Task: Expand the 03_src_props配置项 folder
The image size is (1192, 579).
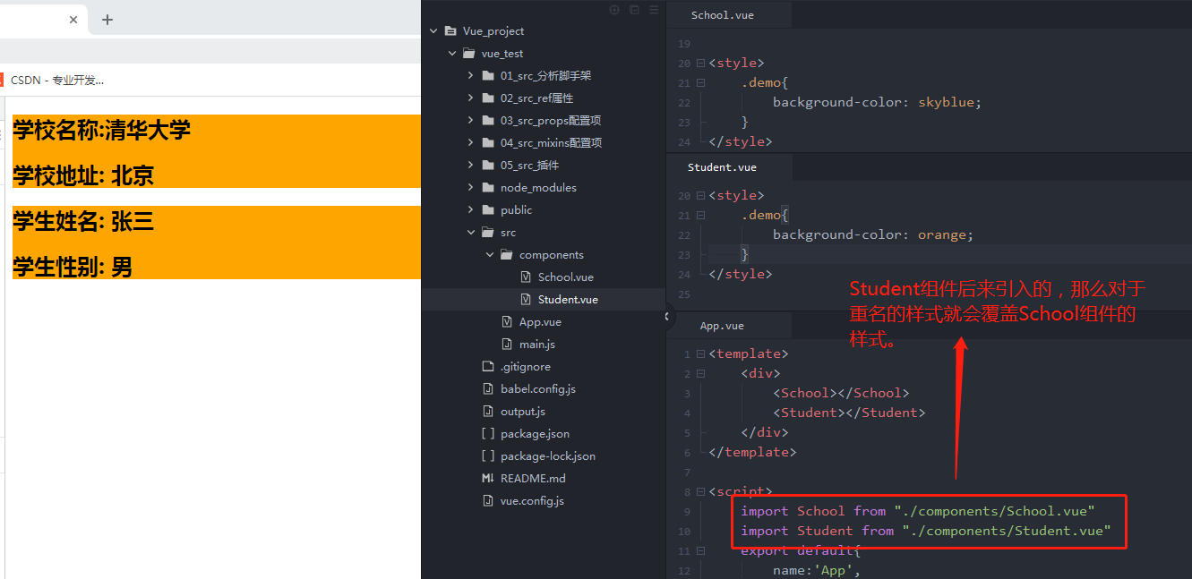Action: click(x=471, y=121)
